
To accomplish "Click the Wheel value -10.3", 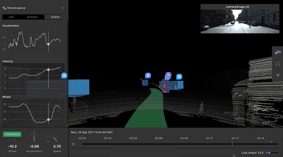I will pos(12,146).
